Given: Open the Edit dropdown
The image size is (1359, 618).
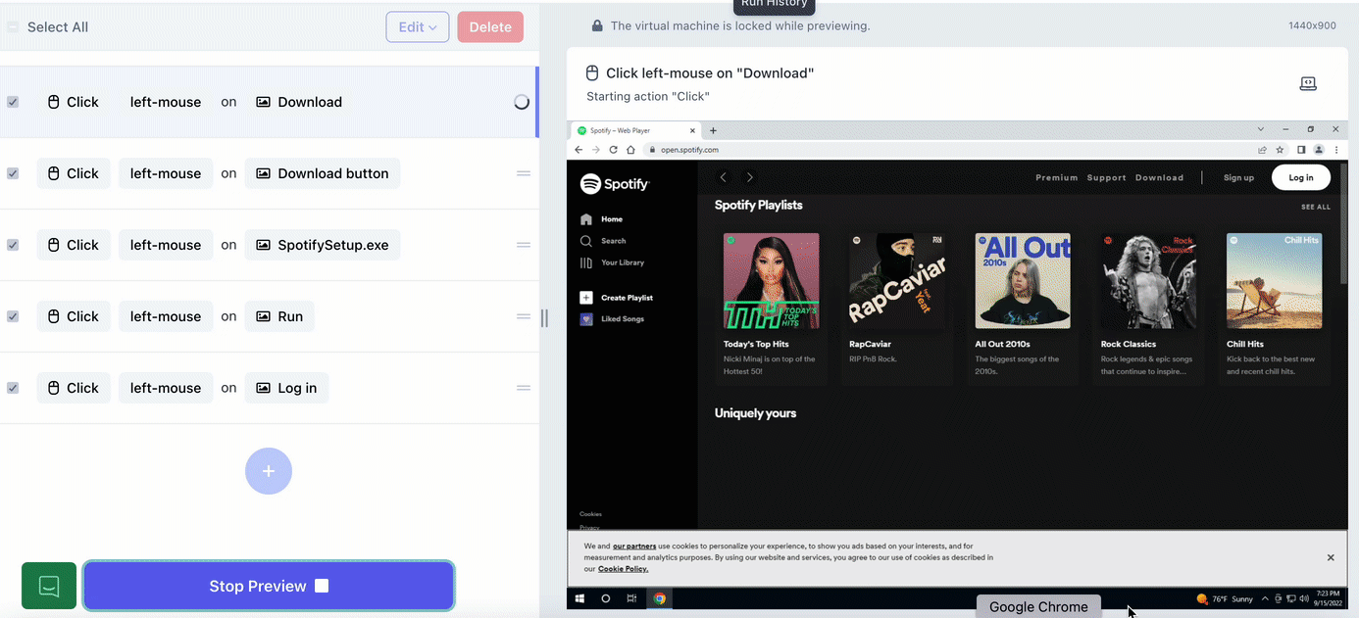Looking at the screenshot, I should [x=418, y=27].
